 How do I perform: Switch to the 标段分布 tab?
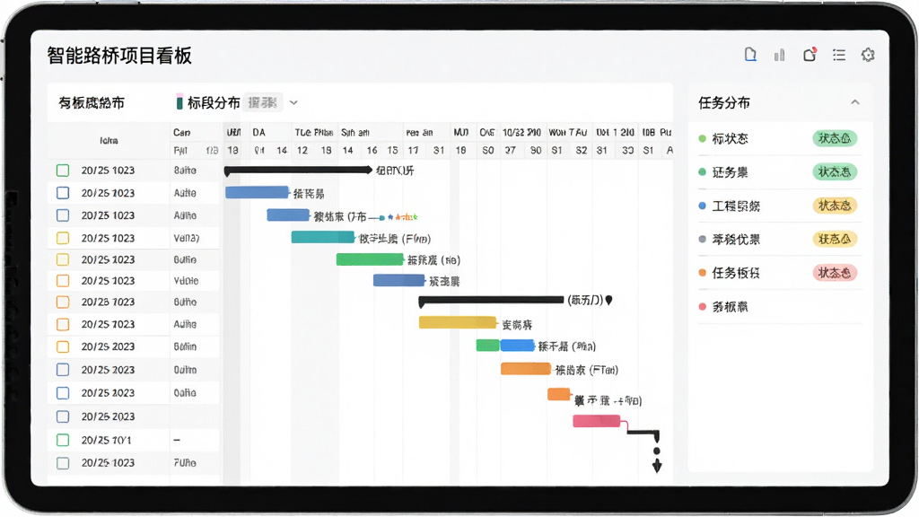214,102
